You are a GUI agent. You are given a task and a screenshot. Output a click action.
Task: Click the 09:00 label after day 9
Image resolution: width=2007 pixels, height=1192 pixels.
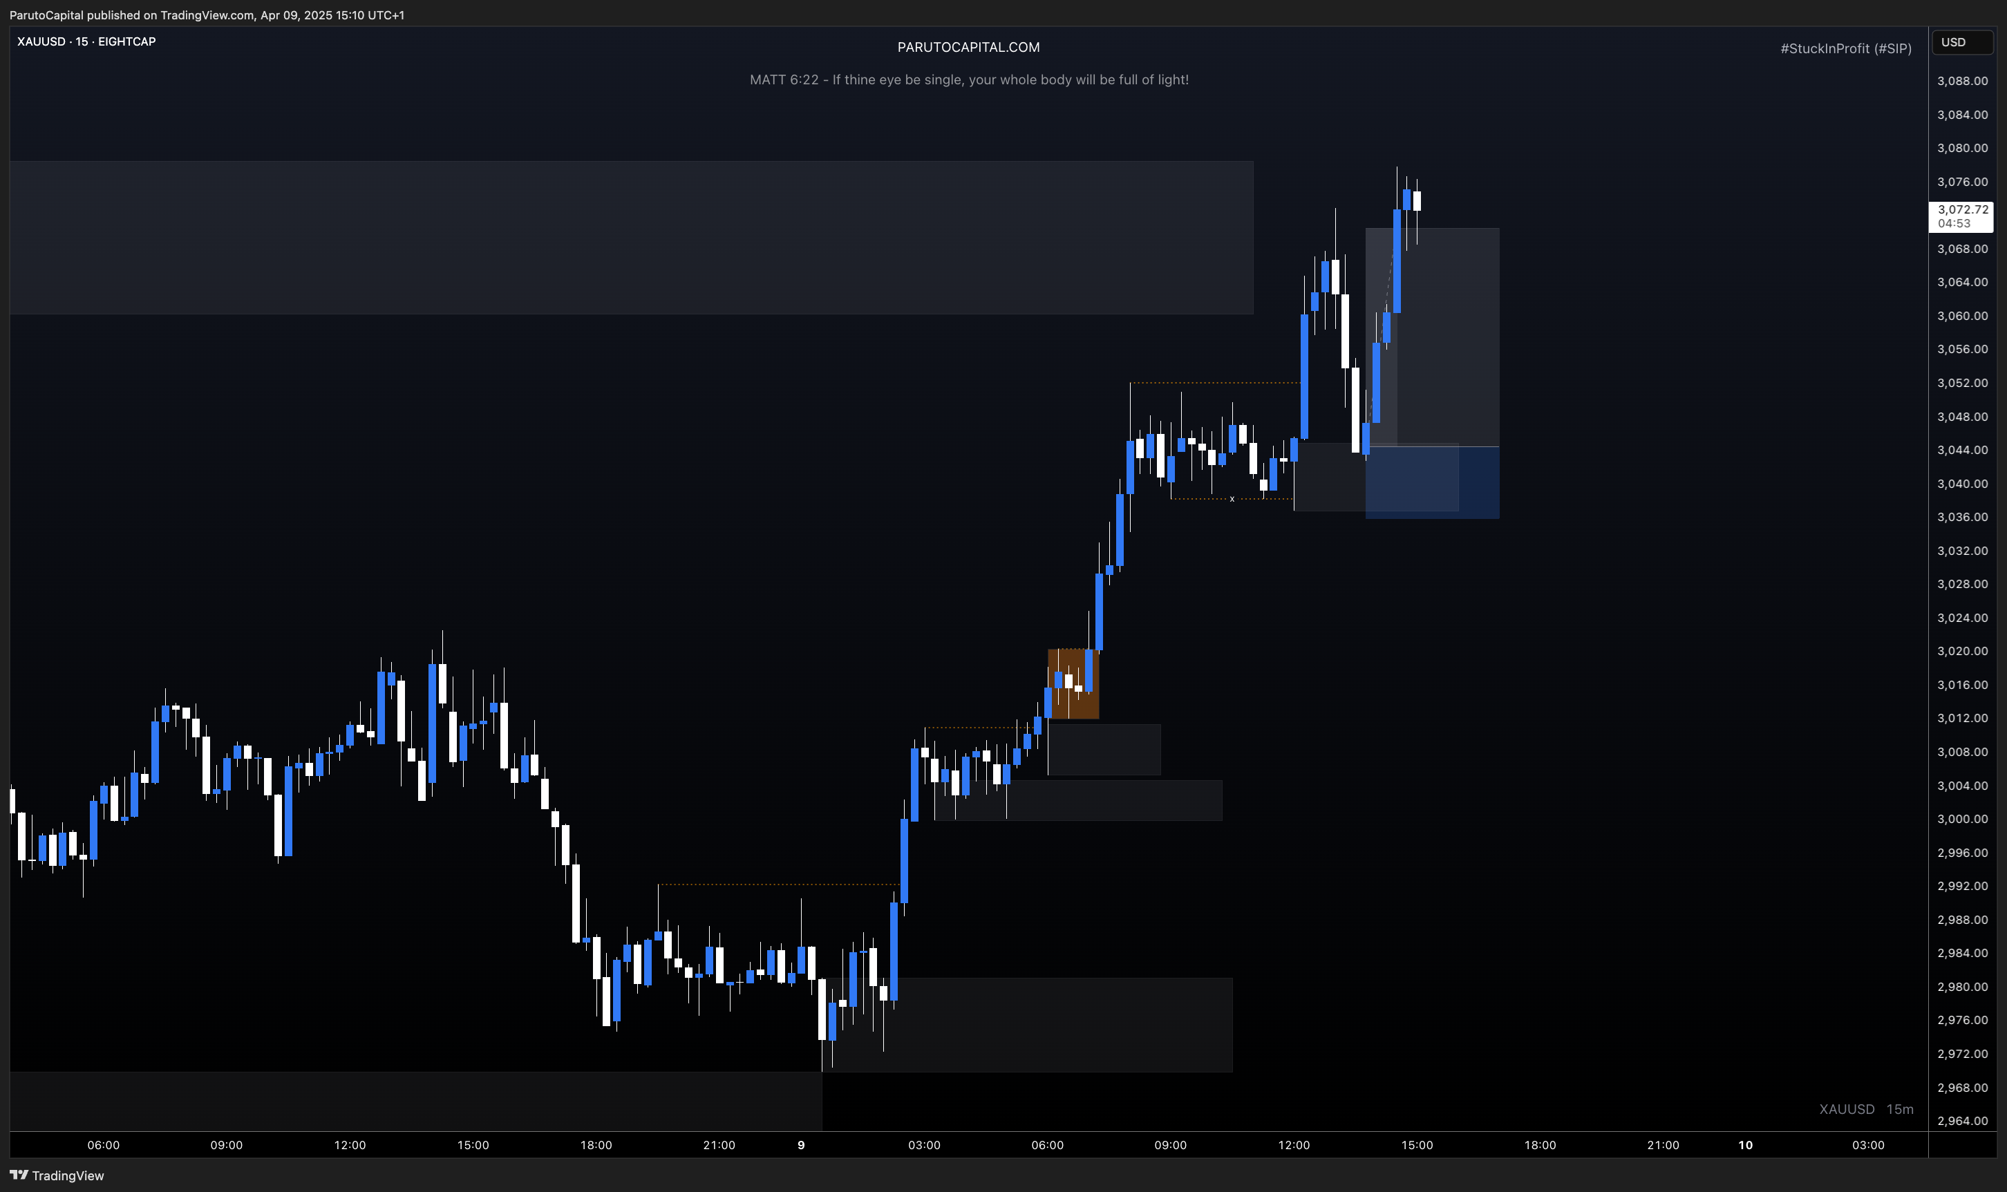click(1170, 1144)
